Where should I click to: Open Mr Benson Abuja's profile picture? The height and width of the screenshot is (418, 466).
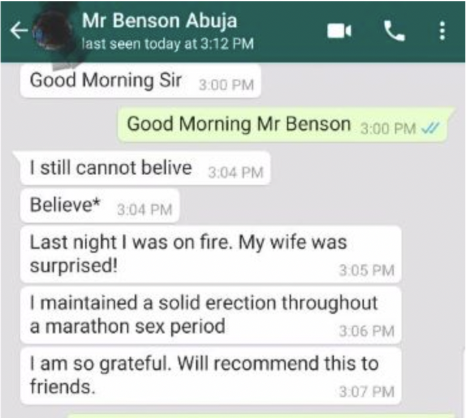[53, 33]
